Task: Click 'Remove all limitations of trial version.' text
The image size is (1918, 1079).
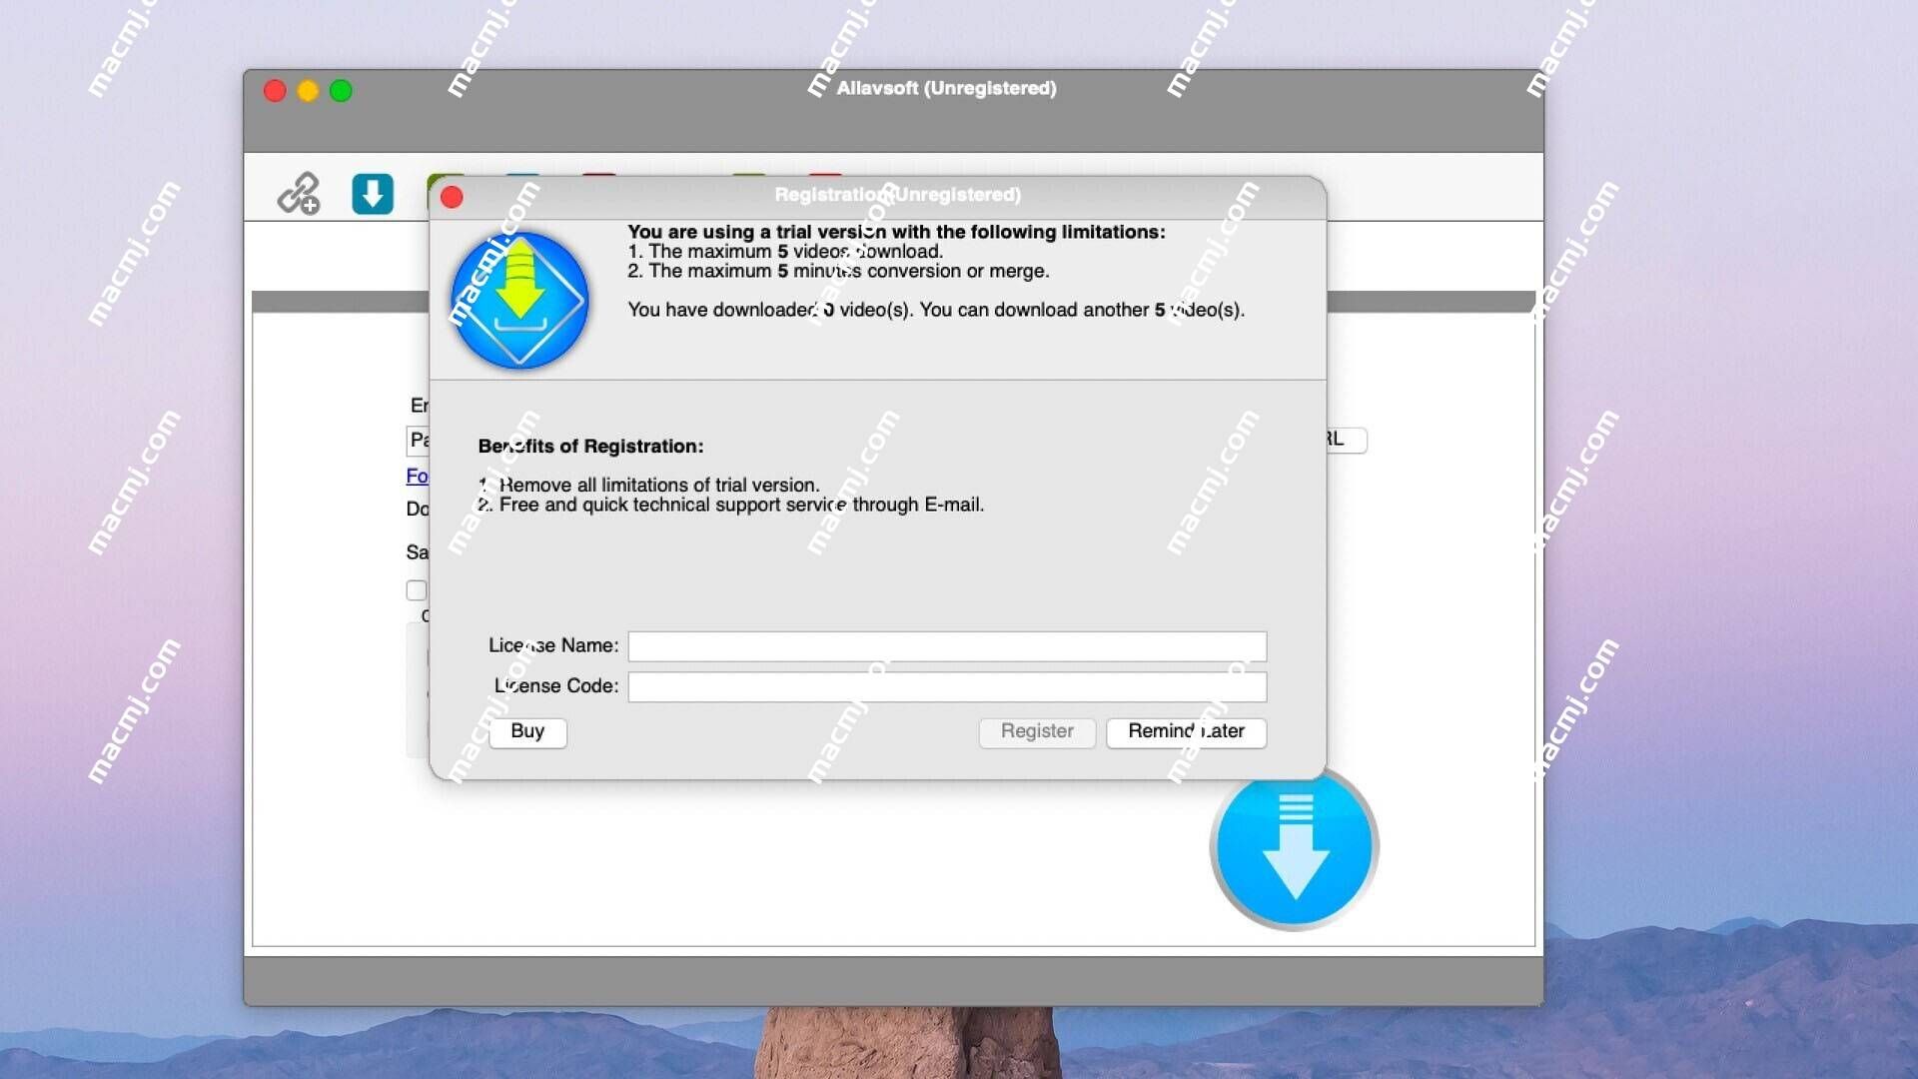Action: pyautogui.click(x=648, y=486)
